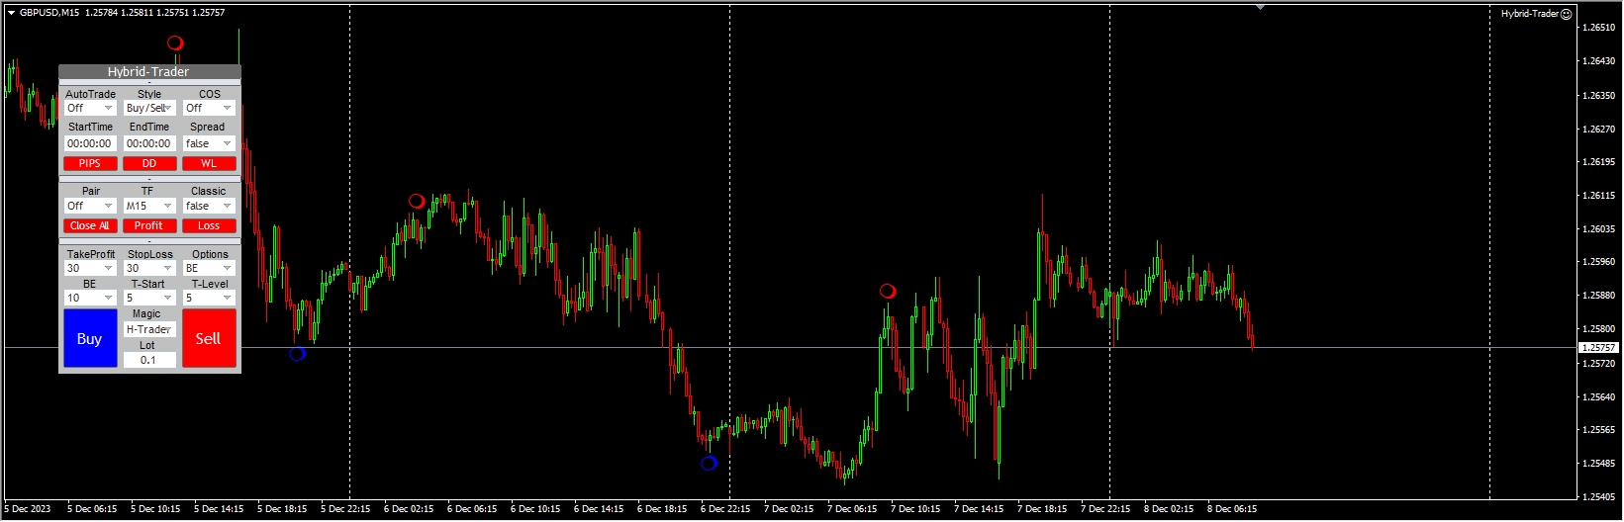Click the red circle marker near 6 Dec 02:15
The height and width of the screenshot is (522, 1624).
(x=417, y=201)
